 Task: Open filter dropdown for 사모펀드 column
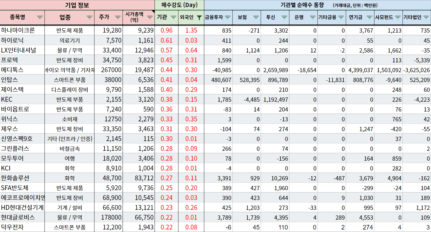(x=398, y=17)
